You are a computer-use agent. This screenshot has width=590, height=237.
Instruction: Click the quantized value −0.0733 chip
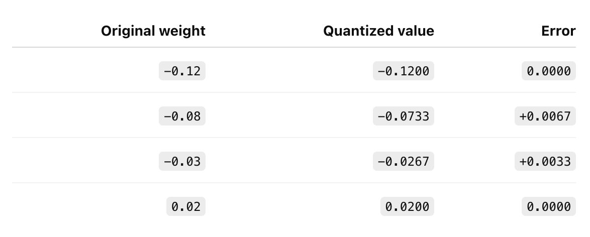pyautogui.click(x=404, y=116)
